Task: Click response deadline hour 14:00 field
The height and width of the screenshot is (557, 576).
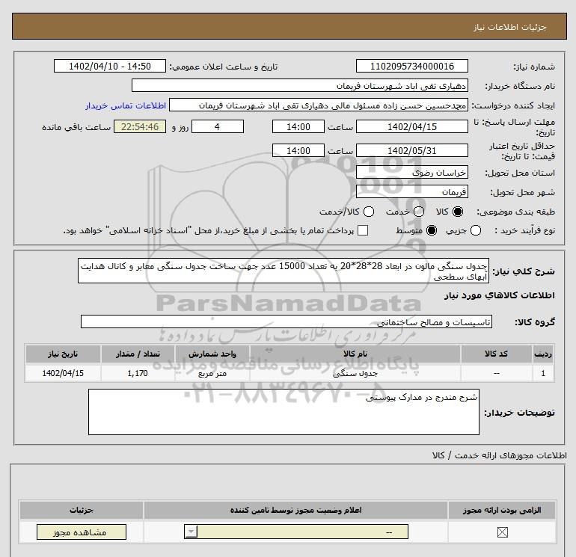Action: 298,126
